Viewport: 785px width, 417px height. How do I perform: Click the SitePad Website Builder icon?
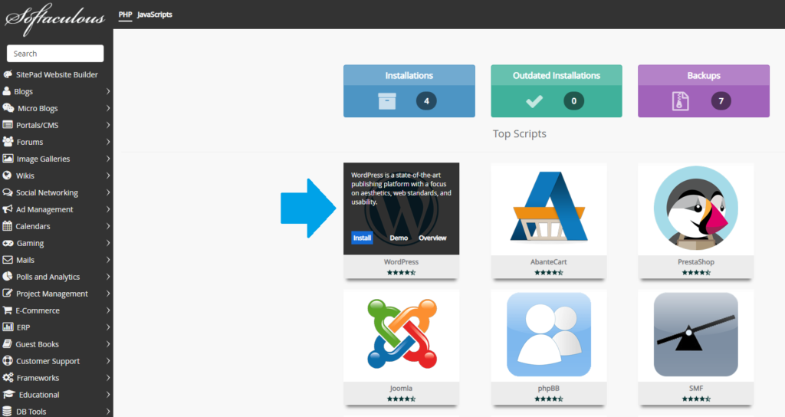[8, 74]
